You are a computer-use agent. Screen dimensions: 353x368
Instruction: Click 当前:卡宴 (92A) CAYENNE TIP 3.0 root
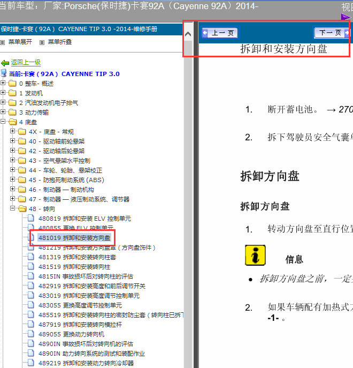64,74
